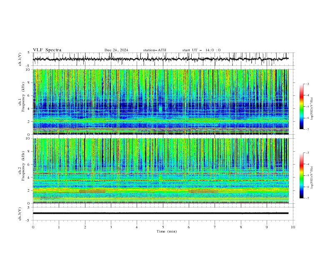
Task: Click the 3 tick on Time axis
Action: (111, 227)
